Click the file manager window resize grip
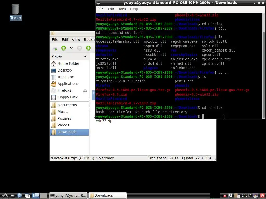 (215, 159)
